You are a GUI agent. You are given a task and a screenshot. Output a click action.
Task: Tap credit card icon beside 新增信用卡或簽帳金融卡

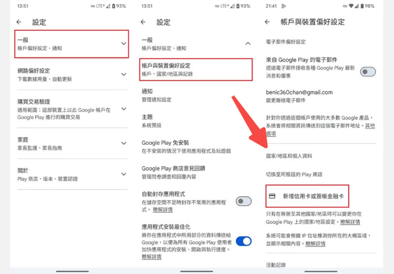click(272, 196)
